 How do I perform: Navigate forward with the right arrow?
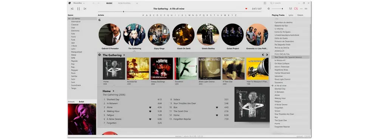pyautogui.click(x=98, y=3)
